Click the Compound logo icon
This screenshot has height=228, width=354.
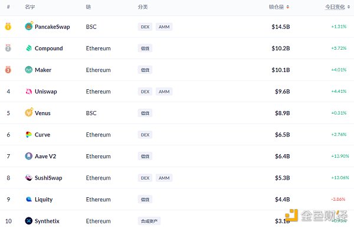pyautogui.click(x=29, y=48)
